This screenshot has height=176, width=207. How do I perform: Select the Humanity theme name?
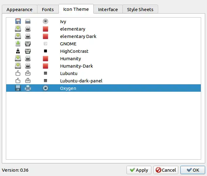click(71, 59)
